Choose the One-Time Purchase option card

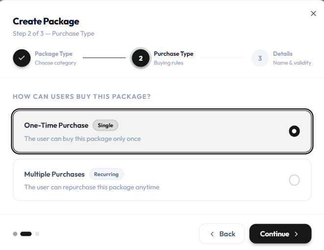(x=162, y=131)
